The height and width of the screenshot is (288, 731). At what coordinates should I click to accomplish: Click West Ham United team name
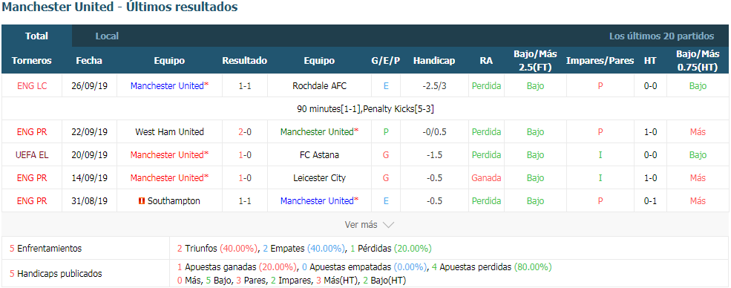click(169, 132)
